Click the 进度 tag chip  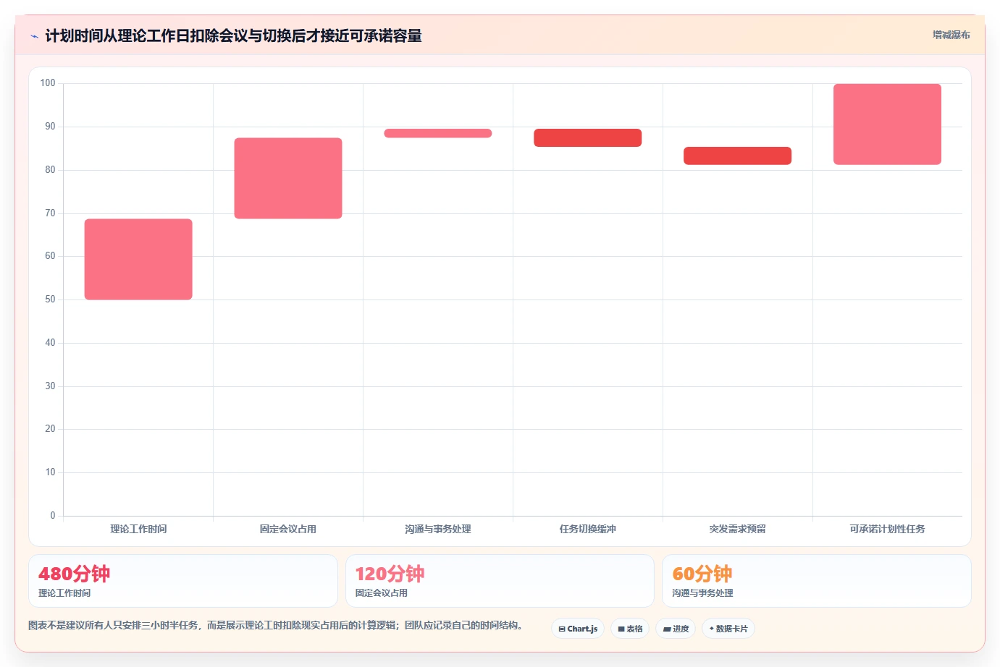click(676, 629)
